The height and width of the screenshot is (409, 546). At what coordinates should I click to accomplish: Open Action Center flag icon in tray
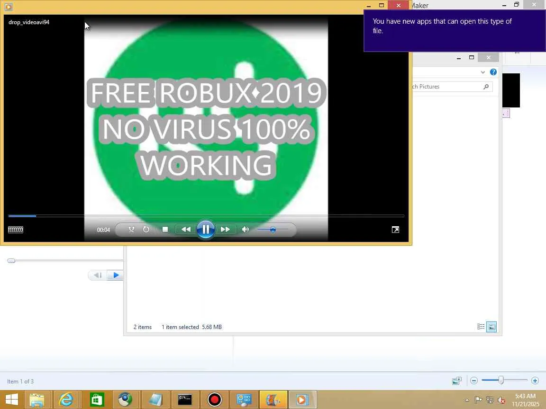click(x=478, y=400)
